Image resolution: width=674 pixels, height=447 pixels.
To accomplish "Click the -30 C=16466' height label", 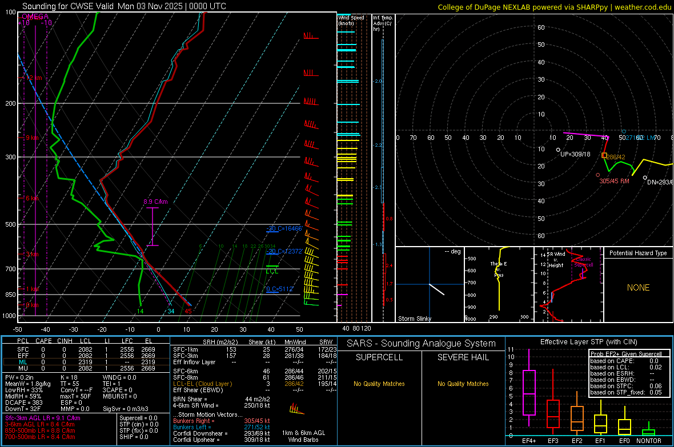I will [x=284, y=229].
